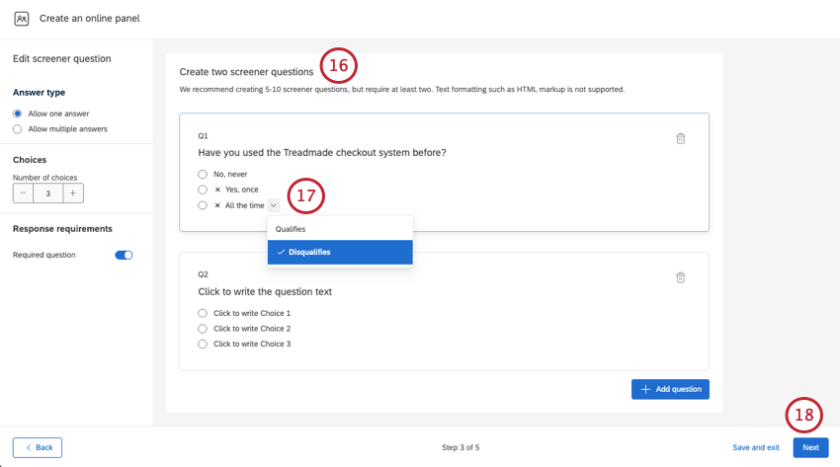This screenshot has width=840, height=467.
Task: Select the 'No, never' answer radio
Action: point(203,174)
